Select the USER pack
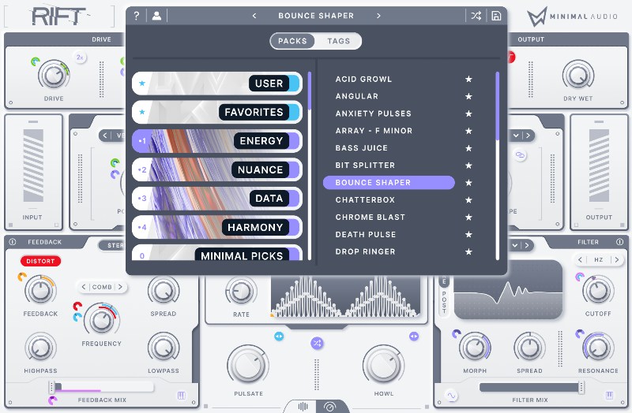 pos(216,84)
